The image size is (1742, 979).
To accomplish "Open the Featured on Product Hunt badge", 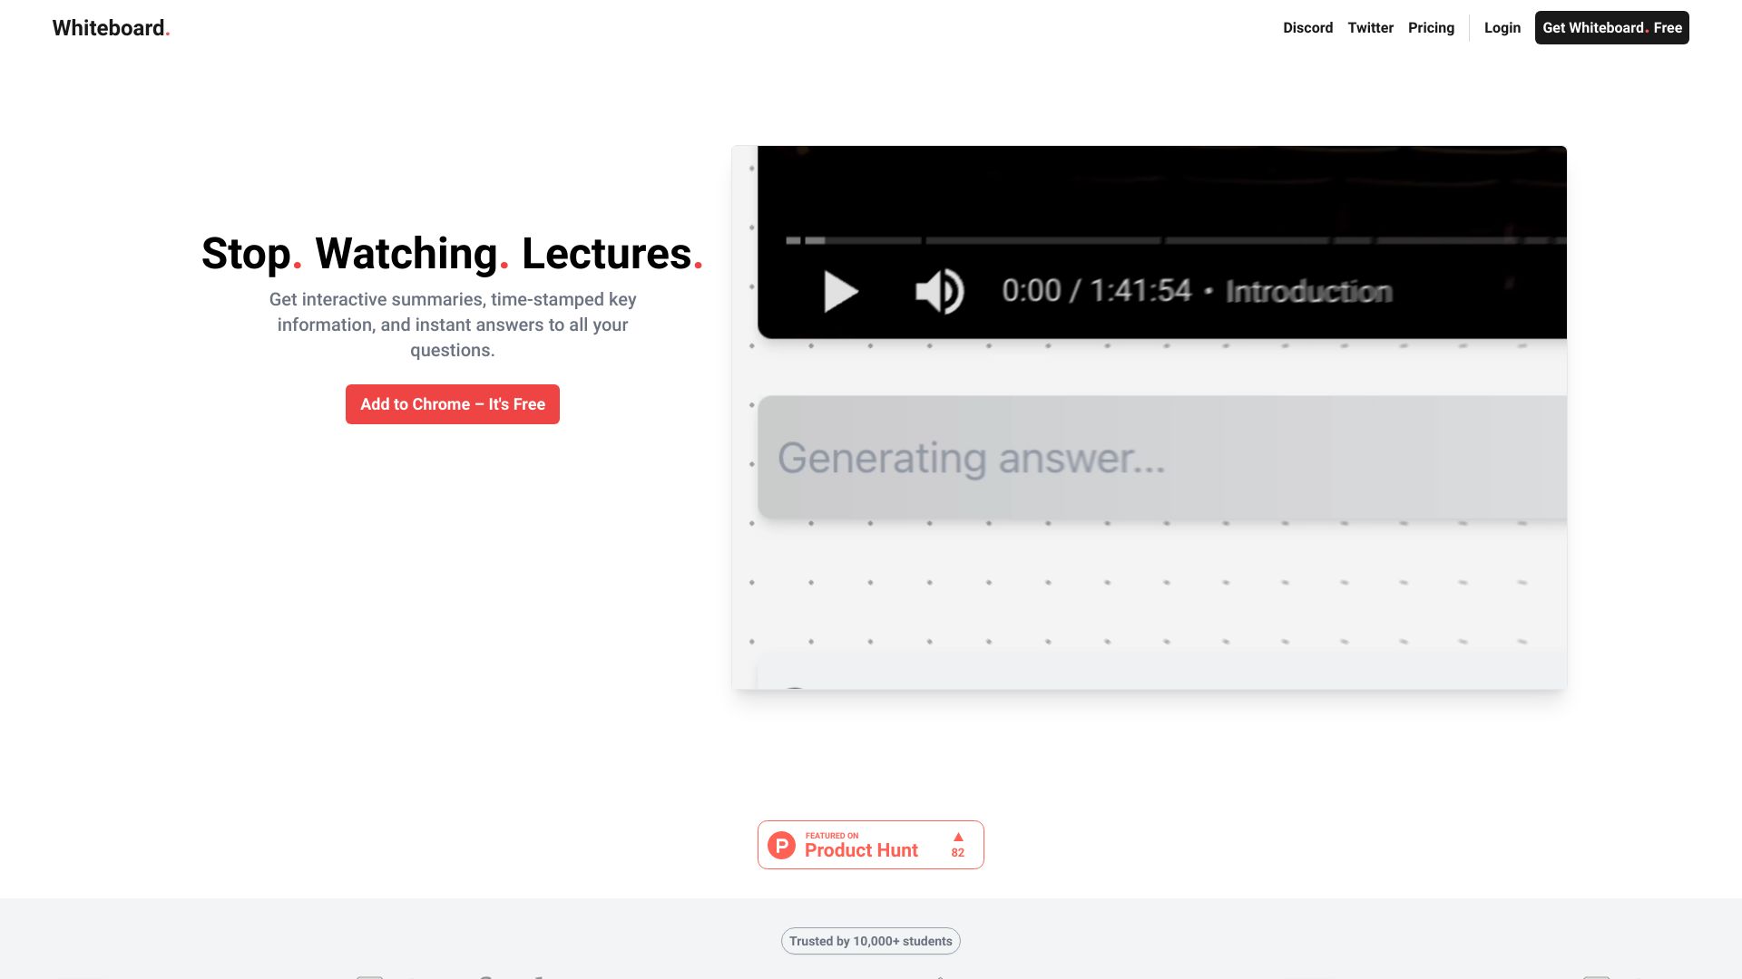I will tap(870, 844).
